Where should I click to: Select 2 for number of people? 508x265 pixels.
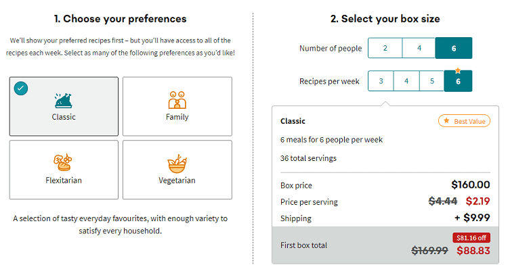385,48
